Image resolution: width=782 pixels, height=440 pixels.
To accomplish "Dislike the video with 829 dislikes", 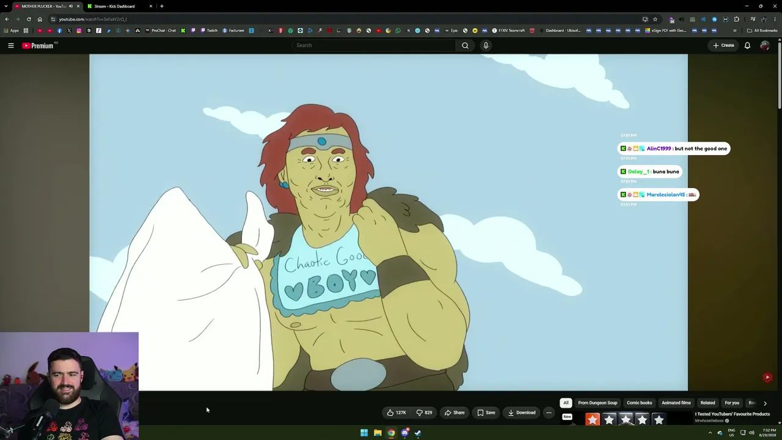I will tap(424, 413).
